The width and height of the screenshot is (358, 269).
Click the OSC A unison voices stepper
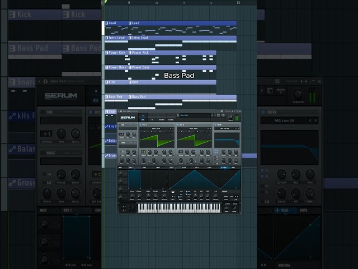pyautogui.click(x=144, y=152)
